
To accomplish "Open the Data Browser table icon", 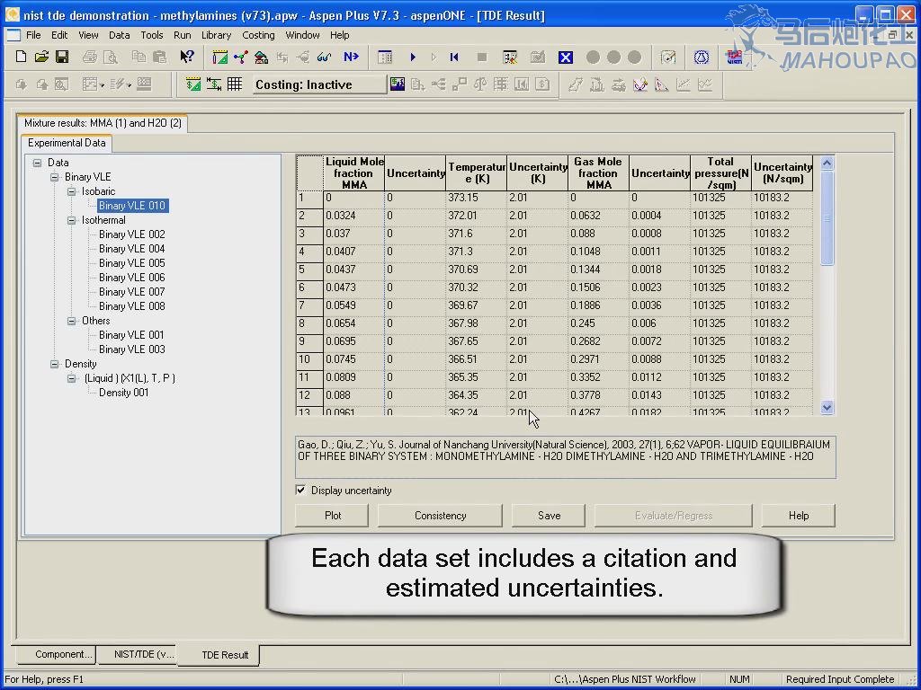I will 385,57.
